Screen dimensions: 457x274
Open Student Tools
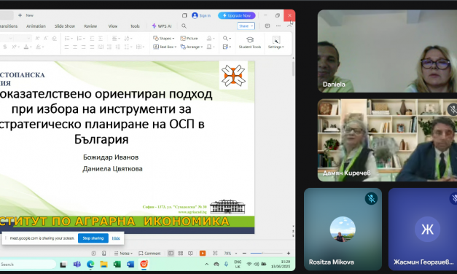tap(250, 42)
